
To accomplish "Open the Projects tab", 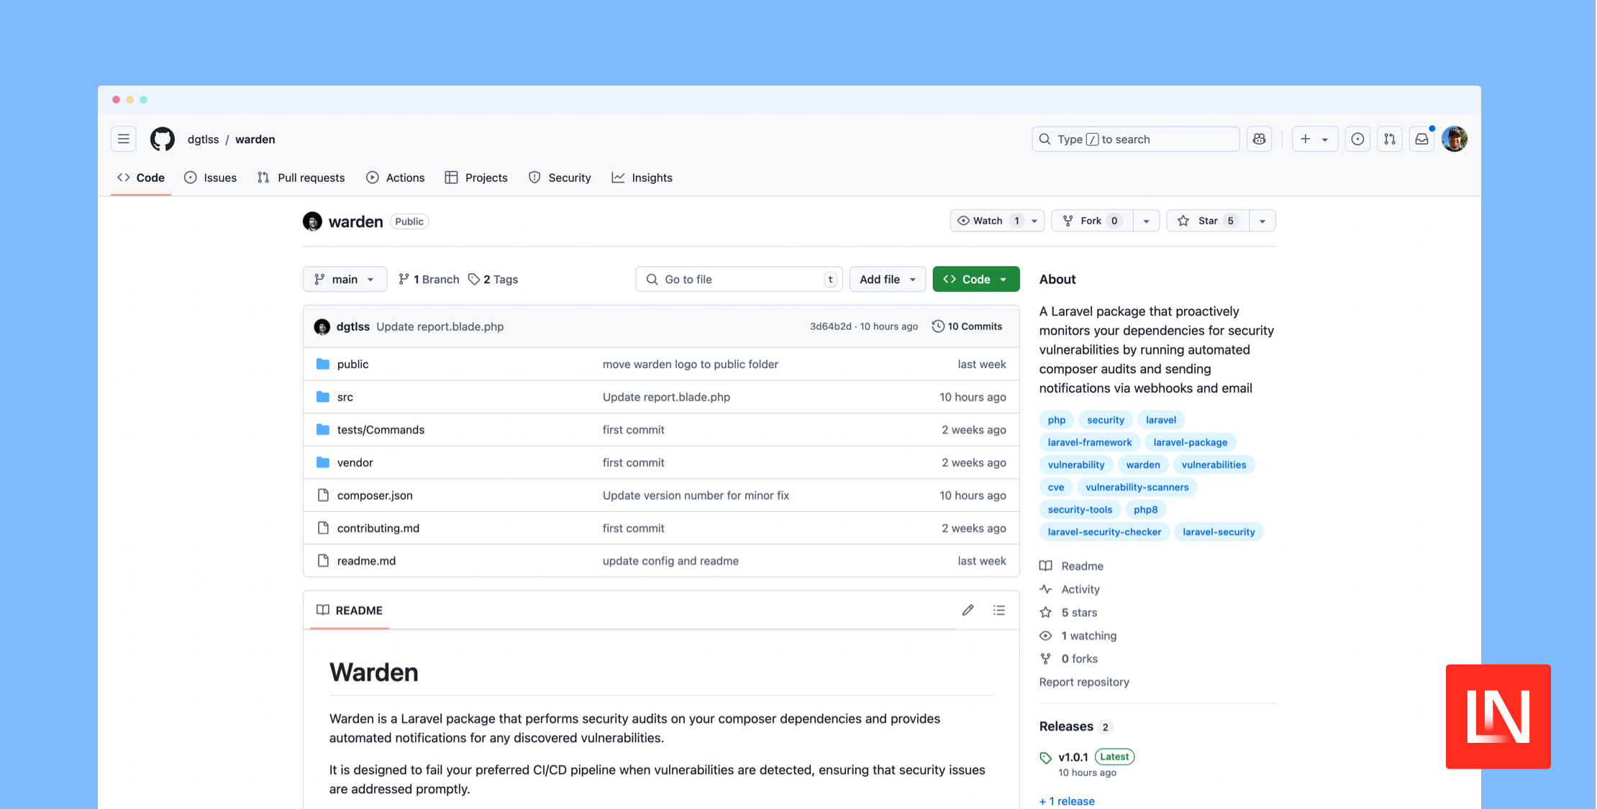I will coord(486,176).
